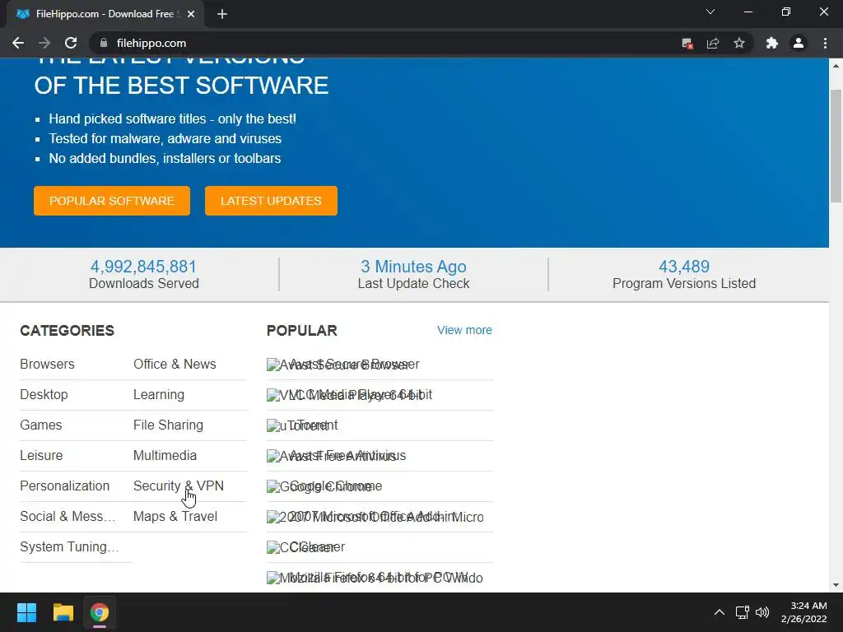Open the volume tray icon

click(762, 612)
